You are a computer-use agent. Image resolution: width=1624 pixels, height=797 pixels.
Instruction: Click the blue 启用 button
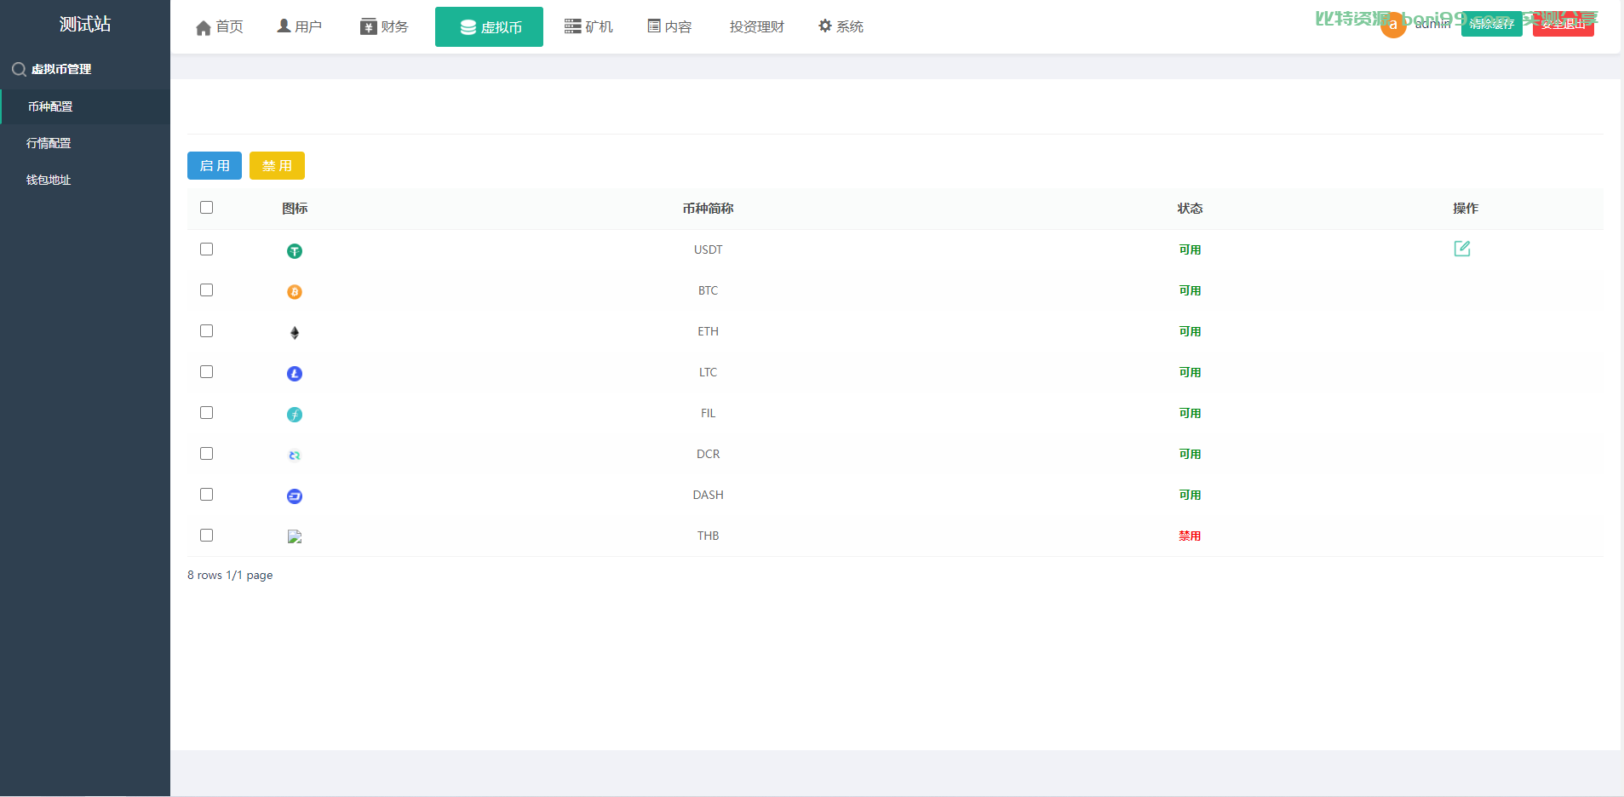pos(215,166)
